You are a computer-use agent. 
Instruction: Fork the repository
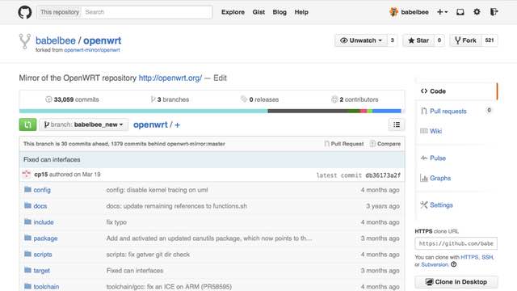[465, 40]
